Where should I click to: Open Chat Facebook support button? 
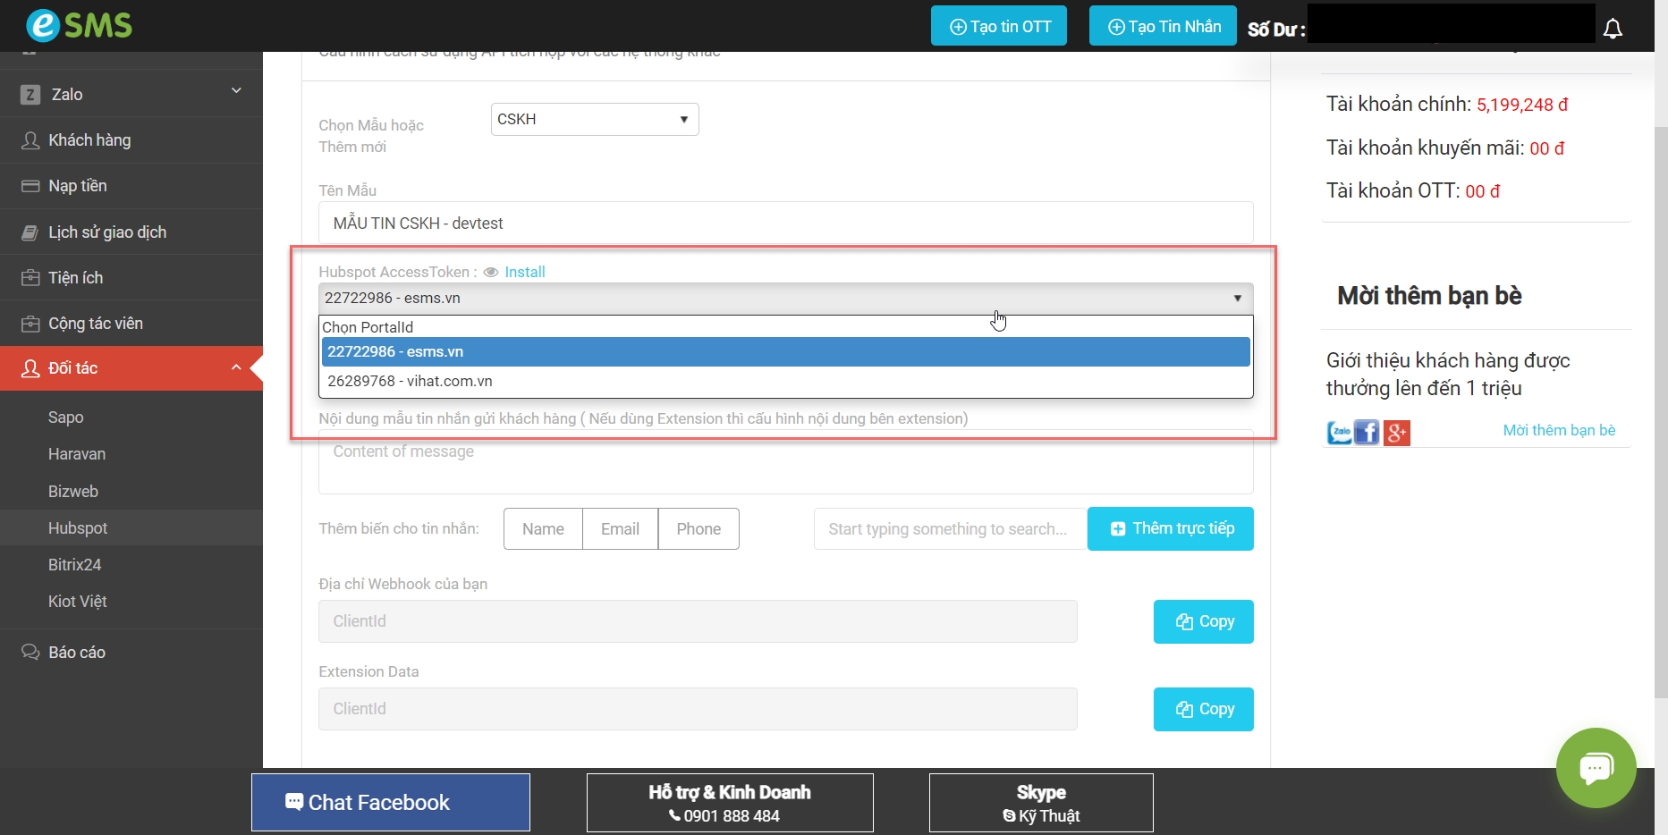point(391,802)
